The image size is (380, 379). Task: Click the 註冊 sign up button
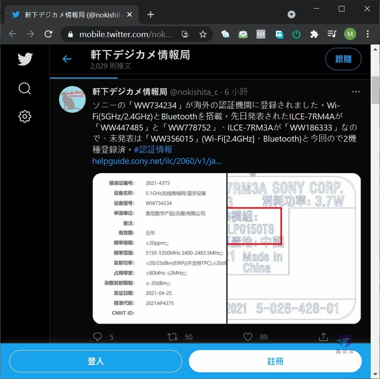point(275,361)
